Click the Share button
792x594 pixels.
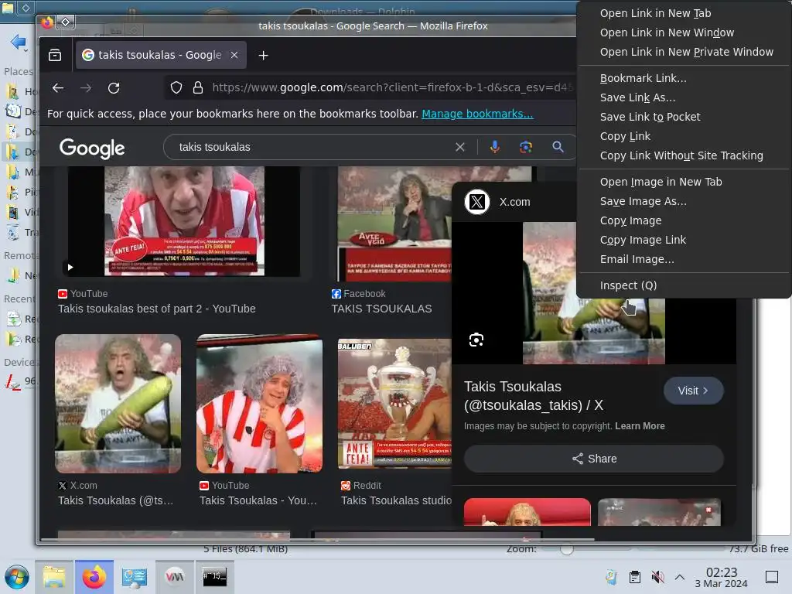593,459
